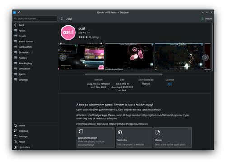226x164 pixels.
Task: Click the osu! pink logo
Action: [68, 32]
